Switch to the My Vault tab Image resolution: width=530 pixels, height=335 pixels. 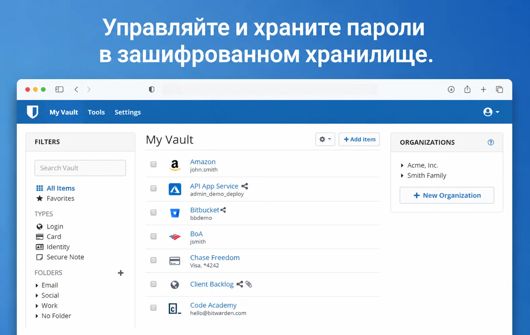point(64,112)
